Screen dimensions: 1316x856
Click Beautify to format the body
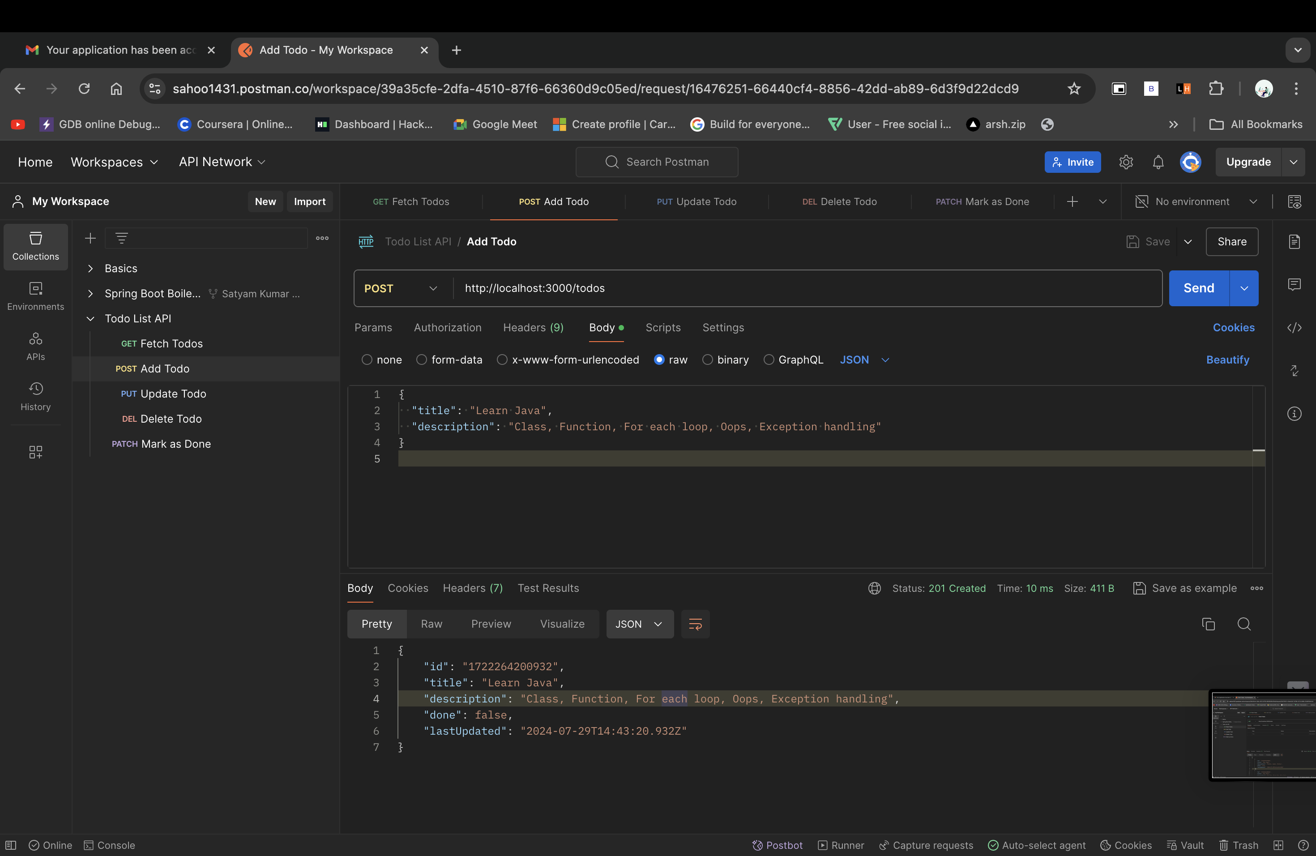pyautogui.click(x=1227, y=360)
